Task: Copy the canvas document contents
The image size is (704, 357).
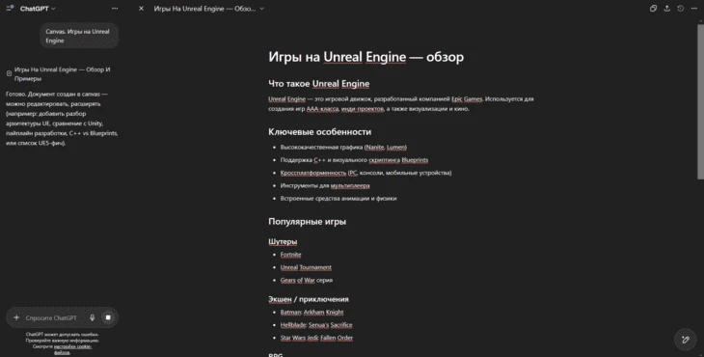Action: [653, 9]
